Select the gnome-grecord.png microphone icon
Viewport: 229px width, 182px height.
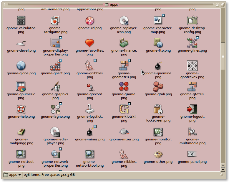point(90,87)
